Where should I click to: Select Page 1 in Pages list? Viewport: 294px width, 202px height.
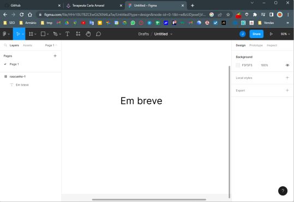(x=31, y=64)
